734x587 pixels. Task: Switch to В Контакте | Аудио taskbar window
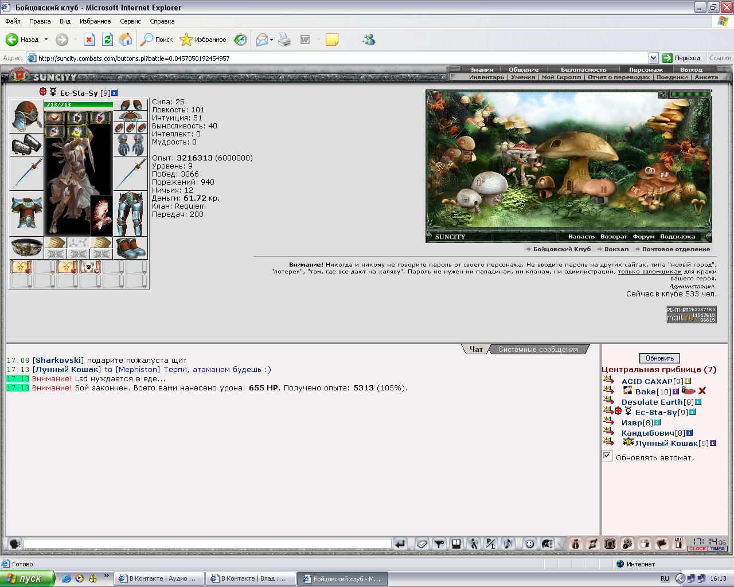(x=159, y=578)
